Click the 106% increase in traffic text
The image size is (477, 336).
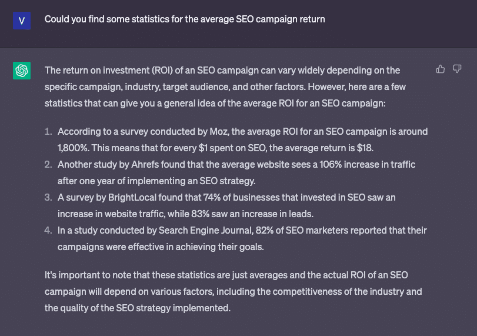367,164
